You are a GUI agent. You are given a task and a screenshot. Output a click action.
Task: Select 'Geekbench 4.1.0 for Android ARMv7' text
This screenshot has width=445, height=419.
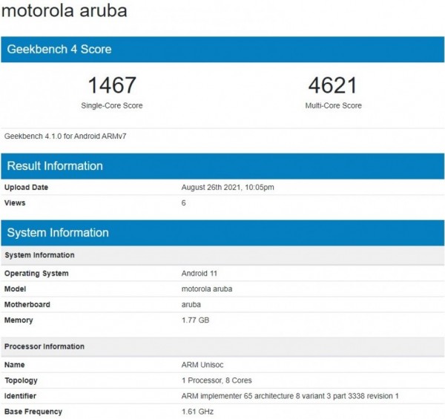65,136
